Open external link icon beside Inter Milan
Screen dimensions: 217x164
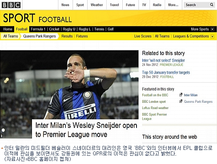(x=181, y=95)
